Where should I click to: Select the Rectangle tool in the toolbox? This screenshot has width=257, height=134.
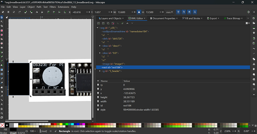point(2,30)
